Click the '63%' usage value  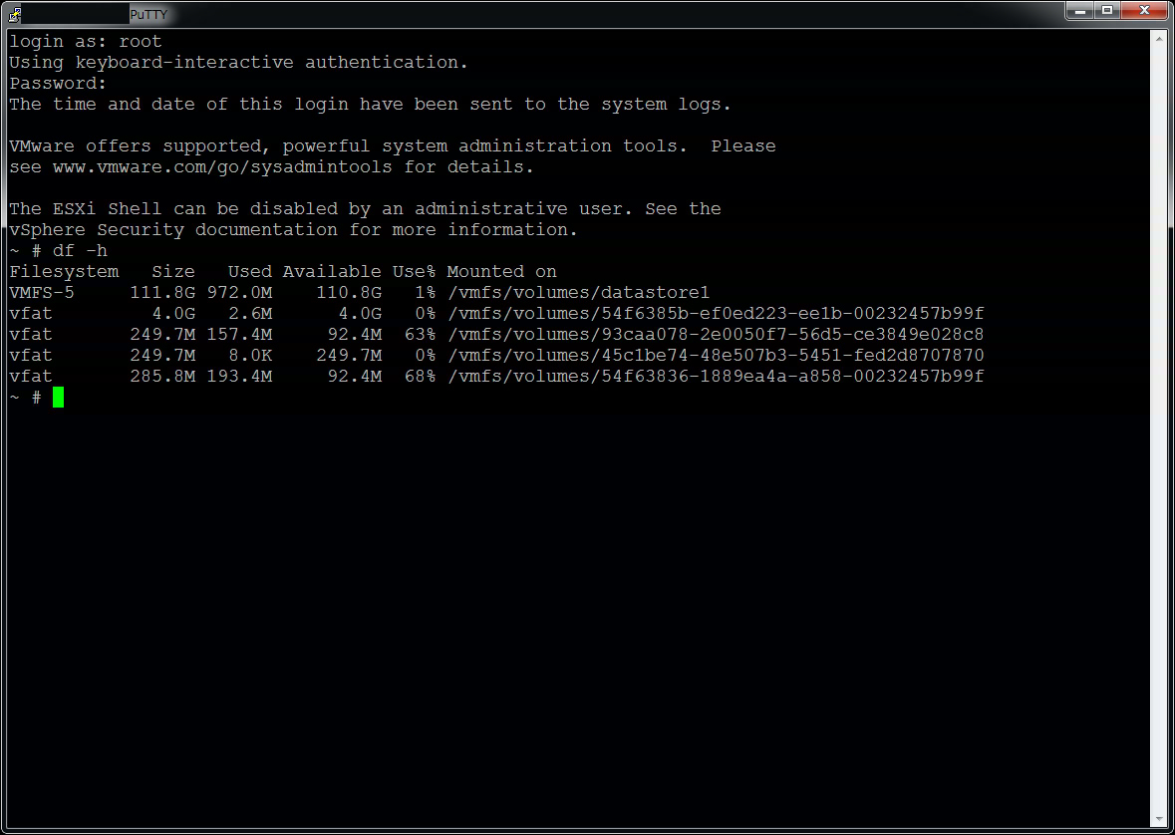click(x=420, y=335)
